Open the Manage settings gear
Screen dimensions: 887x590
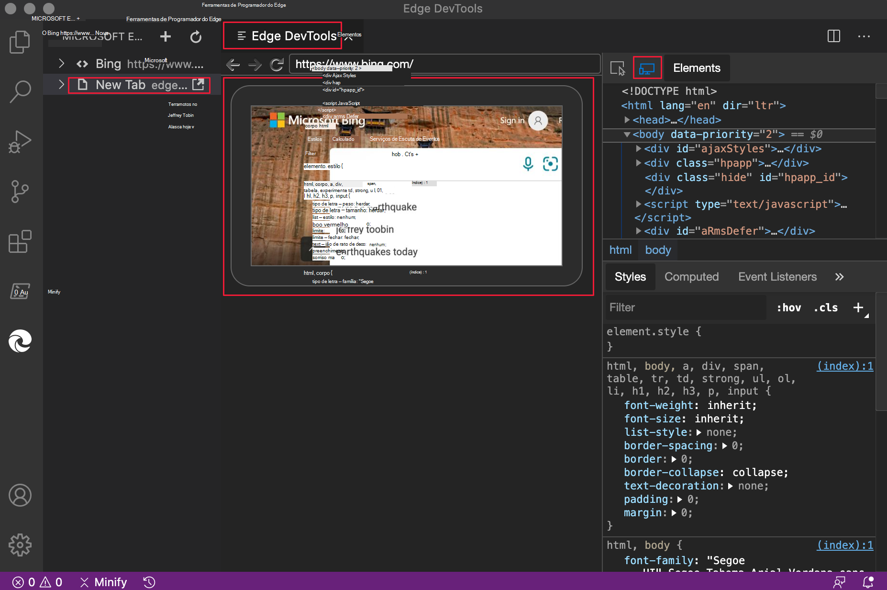(x=20, y=545)
